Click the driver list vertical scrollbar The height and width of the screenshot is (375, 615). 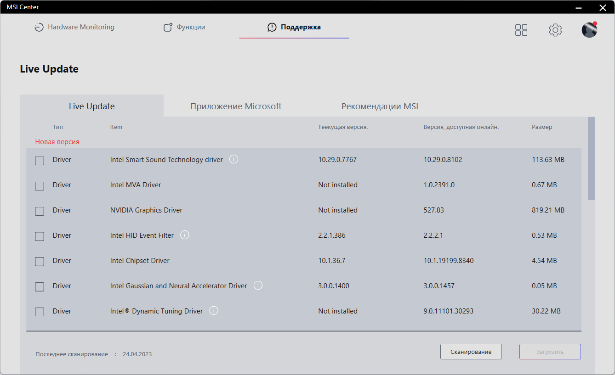coord(591,158)
